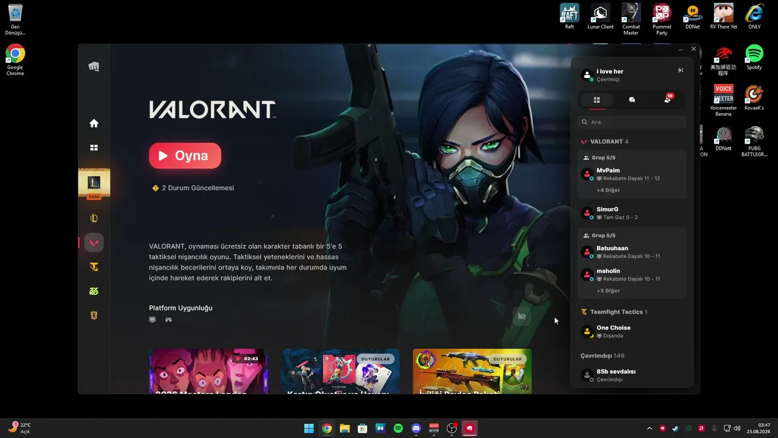Expand '+3 Diğer' group members
This screenshot has height=438, width=778.
point(608,291)
